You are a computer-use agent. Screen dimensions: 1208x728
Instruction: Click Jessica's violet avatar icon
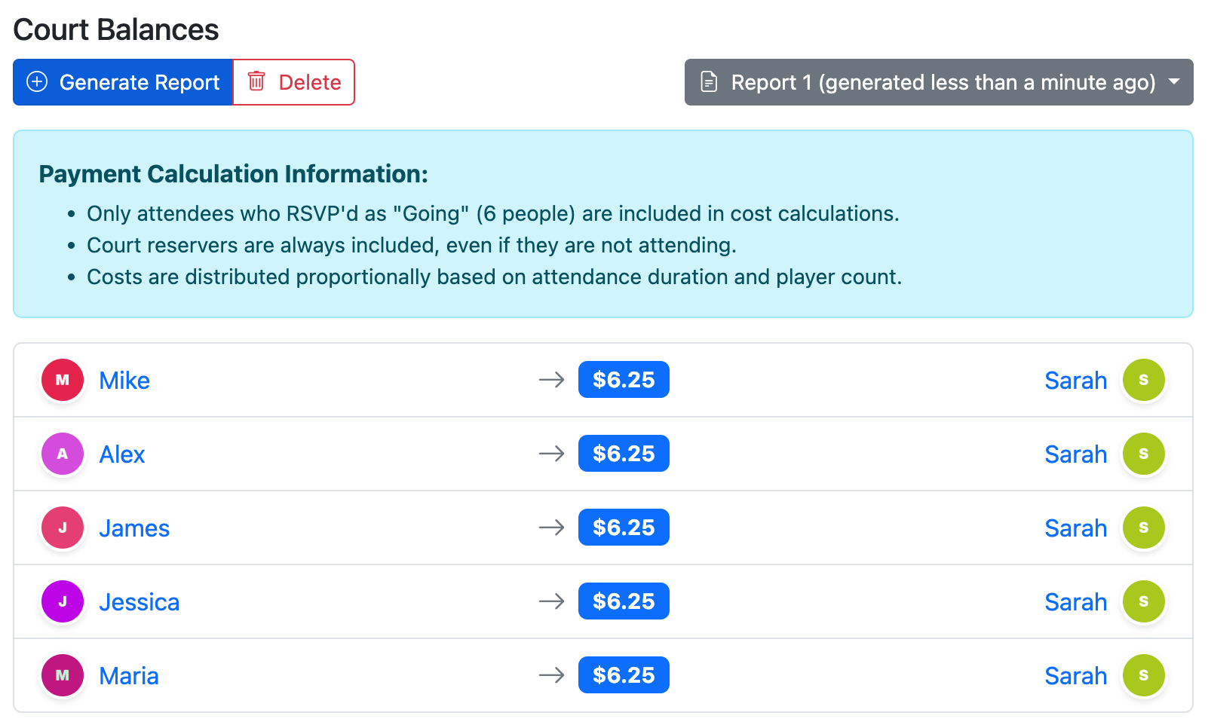[x=63, y=602]
